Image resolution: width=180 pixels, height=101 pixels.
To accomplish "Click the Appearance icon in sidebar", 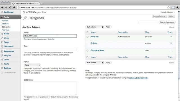I will 2,51.
